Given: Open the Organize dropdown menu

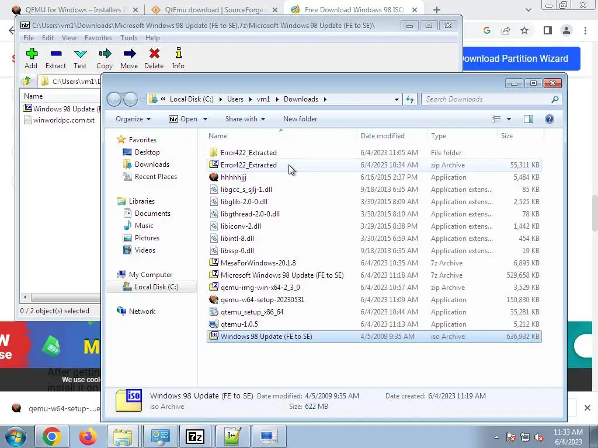Looking at the screenshot, I should click(133, 119).
